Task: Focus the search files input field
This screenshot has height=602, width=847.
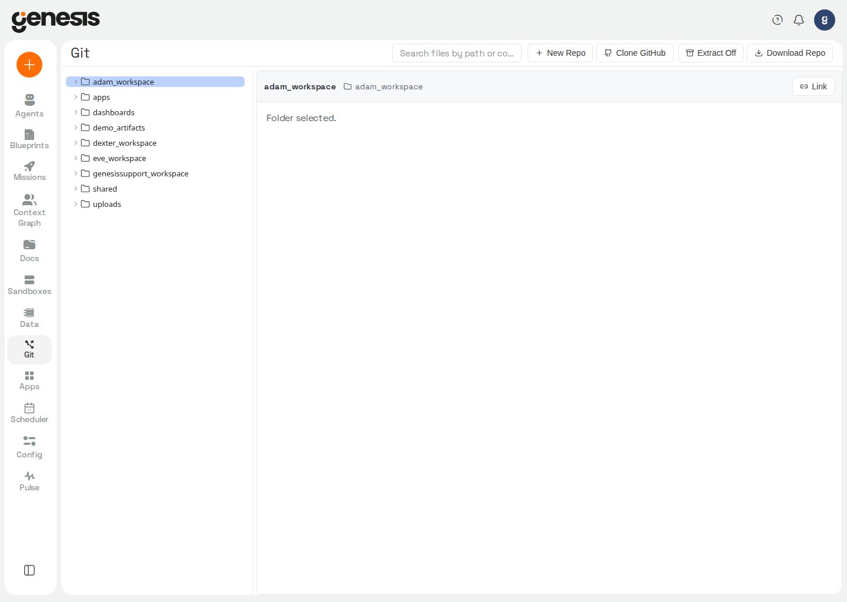Action: (457, 53)
